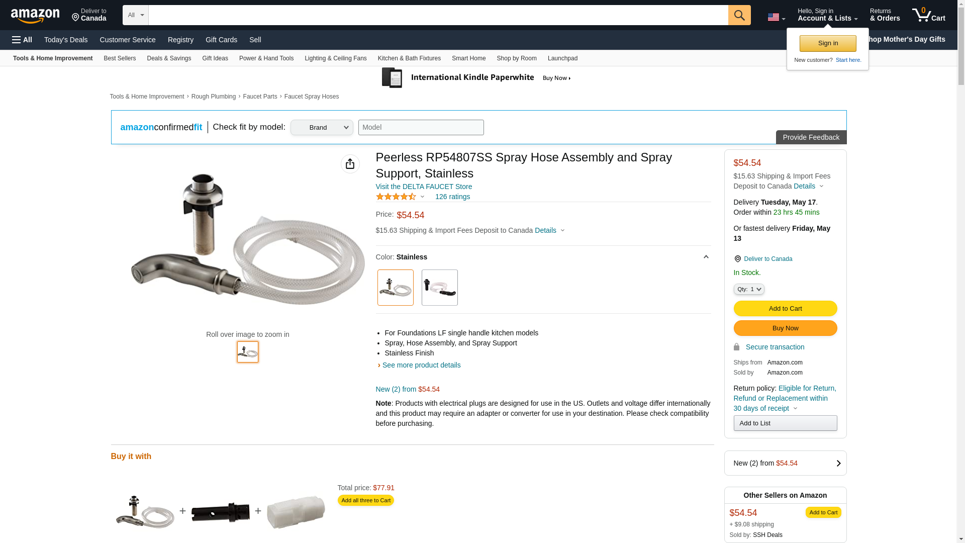Click the Model input field
Image resolution: width=965 pixels, height=543 pixels.
[x=421, y=127]
